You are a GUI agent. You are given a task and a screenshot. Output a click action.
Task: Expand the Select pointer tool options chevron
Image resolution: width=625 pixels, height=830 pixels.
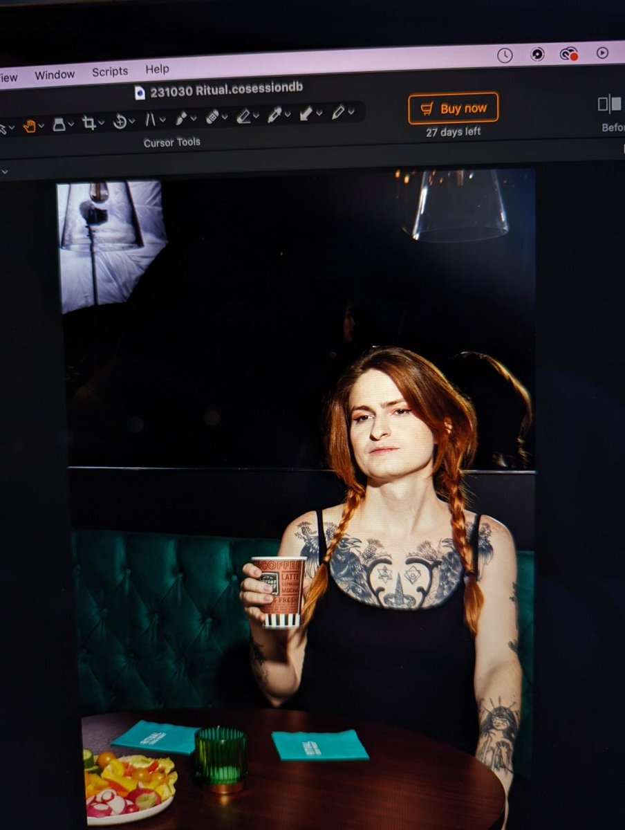[x=12, y=128]
